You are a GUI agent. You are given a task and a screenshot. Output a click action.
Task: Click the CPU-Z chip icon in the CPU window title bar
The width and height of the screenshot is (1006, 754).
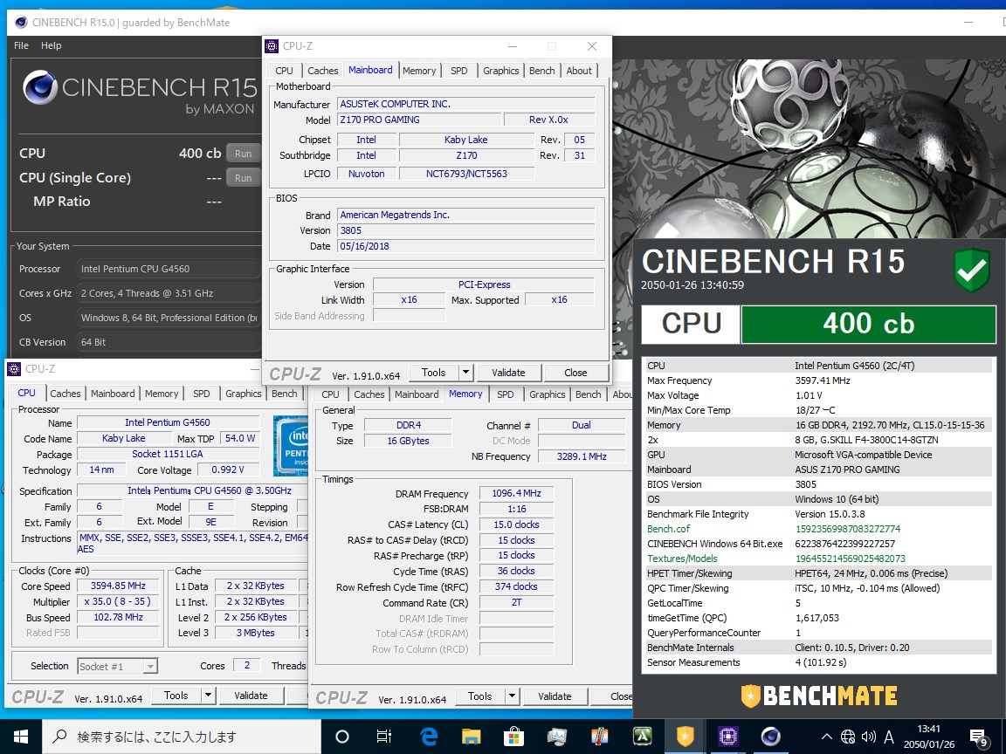click(14, 368)
